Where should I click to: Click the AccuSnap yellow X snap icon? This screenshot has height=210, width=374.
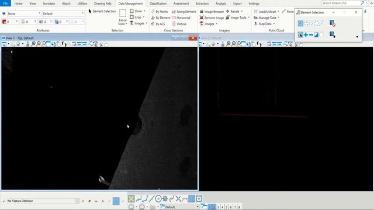[x=131, y=198]
